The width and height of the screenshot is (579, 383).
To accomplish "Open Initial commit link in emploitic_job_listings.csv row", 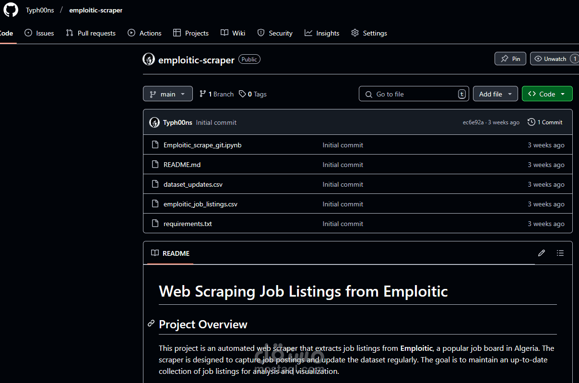I will [x=343, y=204].
